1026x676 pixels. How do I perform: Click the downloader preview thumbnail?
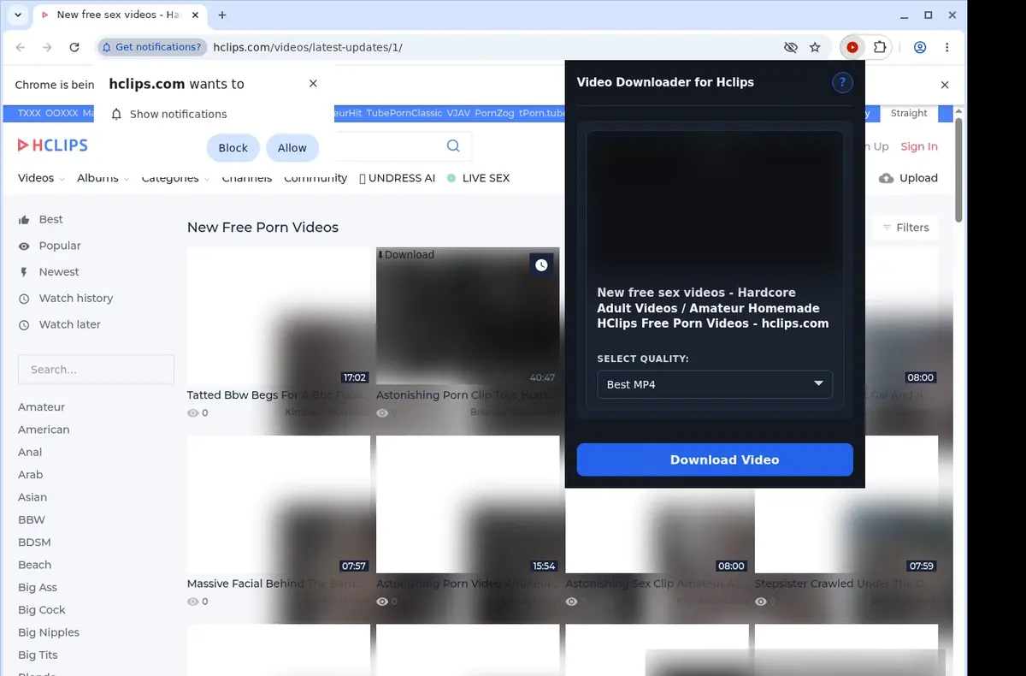pos(715,204)
